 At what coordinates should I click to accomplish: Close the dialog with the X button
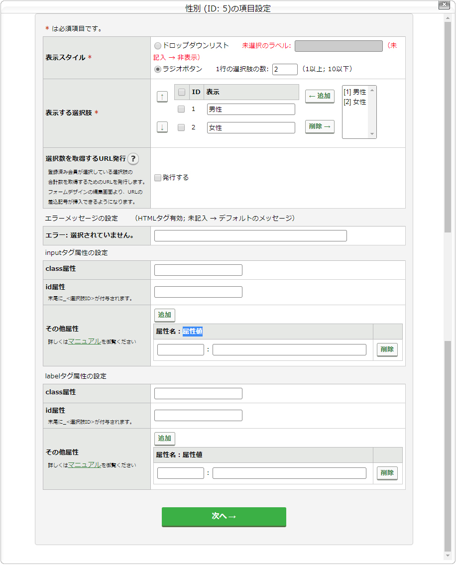pyautogui.click(x=444, y=4)
